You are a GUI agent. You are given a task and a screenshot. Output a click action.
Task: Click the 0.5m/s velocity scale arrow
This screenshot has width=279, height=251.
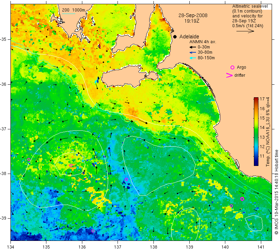[x=245, y=31]
